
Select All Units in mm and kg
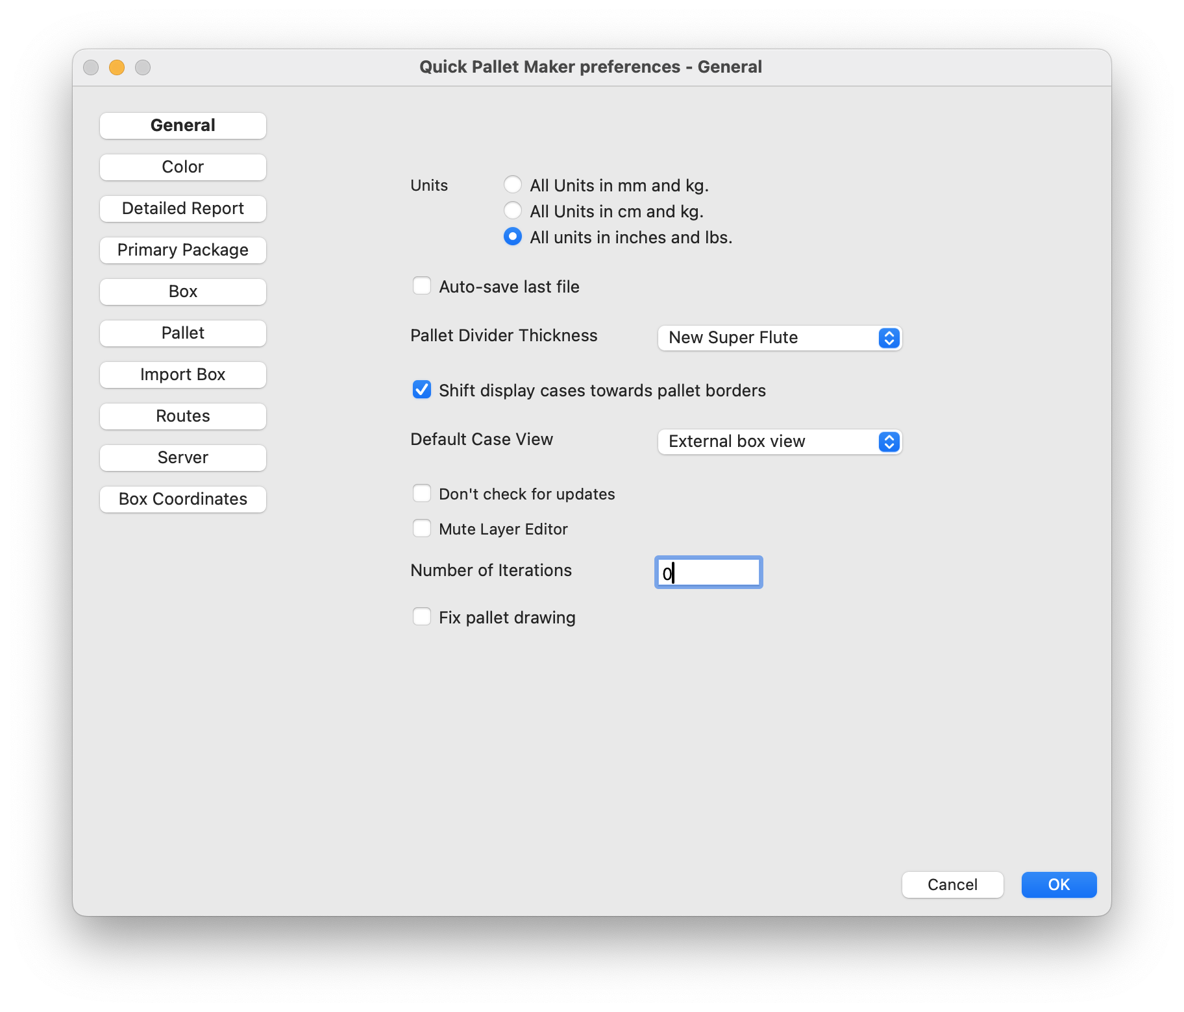pyautogui.click(x=513, y=185)
